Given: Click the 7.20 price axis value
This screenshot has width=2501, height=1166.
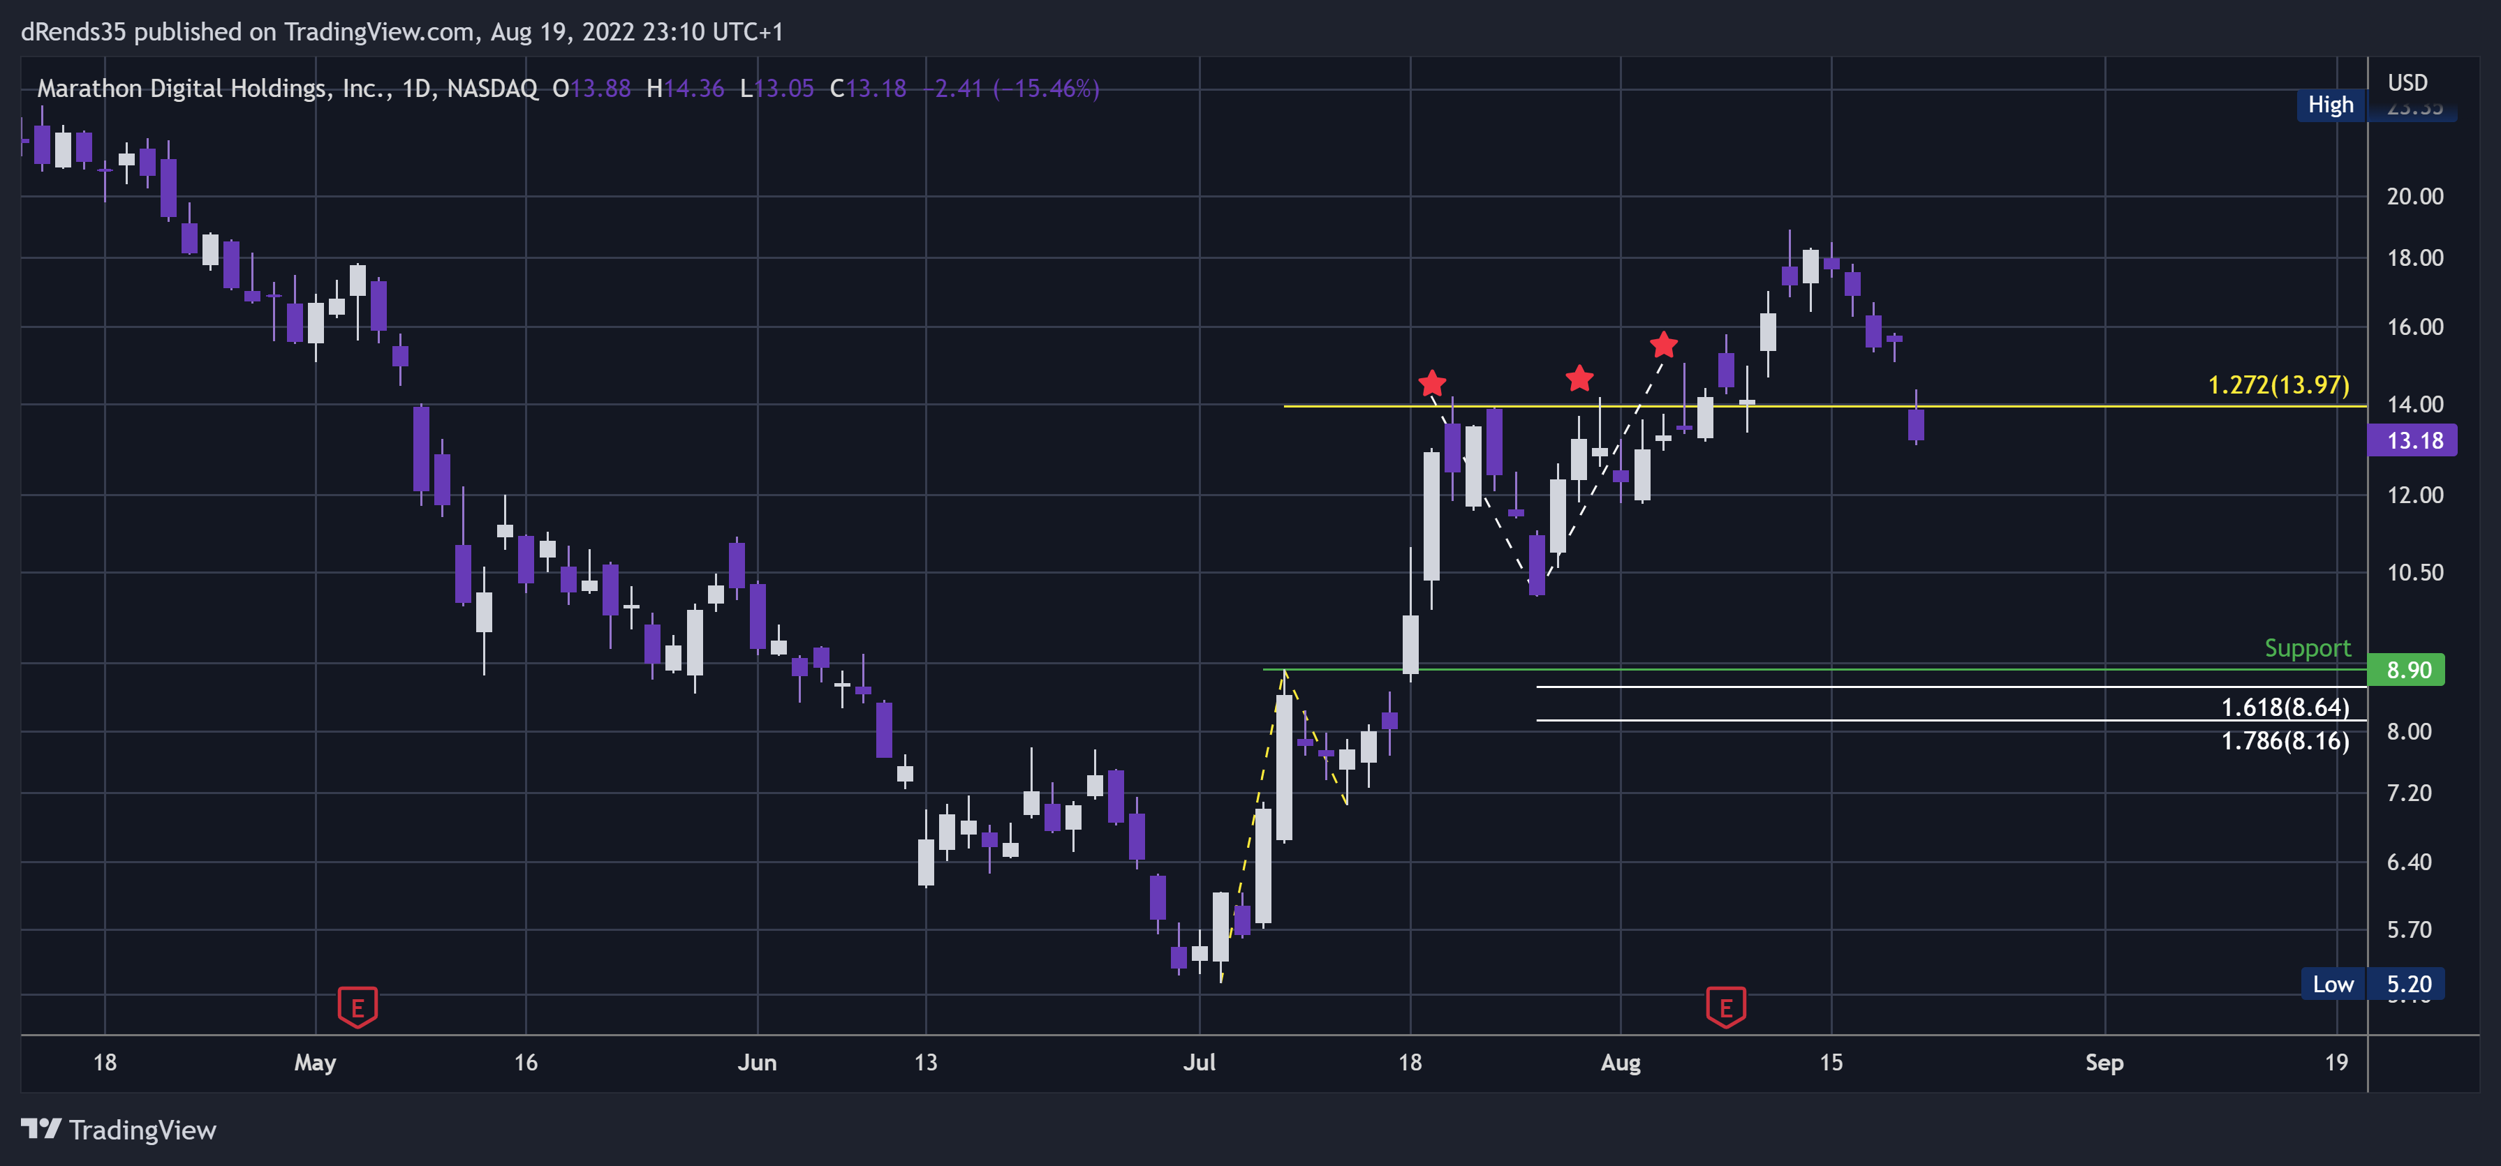Looking at the screenshot, I should tap(2409, 793).
